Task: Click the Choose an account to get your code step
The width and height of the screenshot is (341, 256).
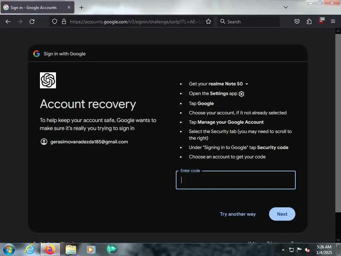Action: (x=227, y=157)
